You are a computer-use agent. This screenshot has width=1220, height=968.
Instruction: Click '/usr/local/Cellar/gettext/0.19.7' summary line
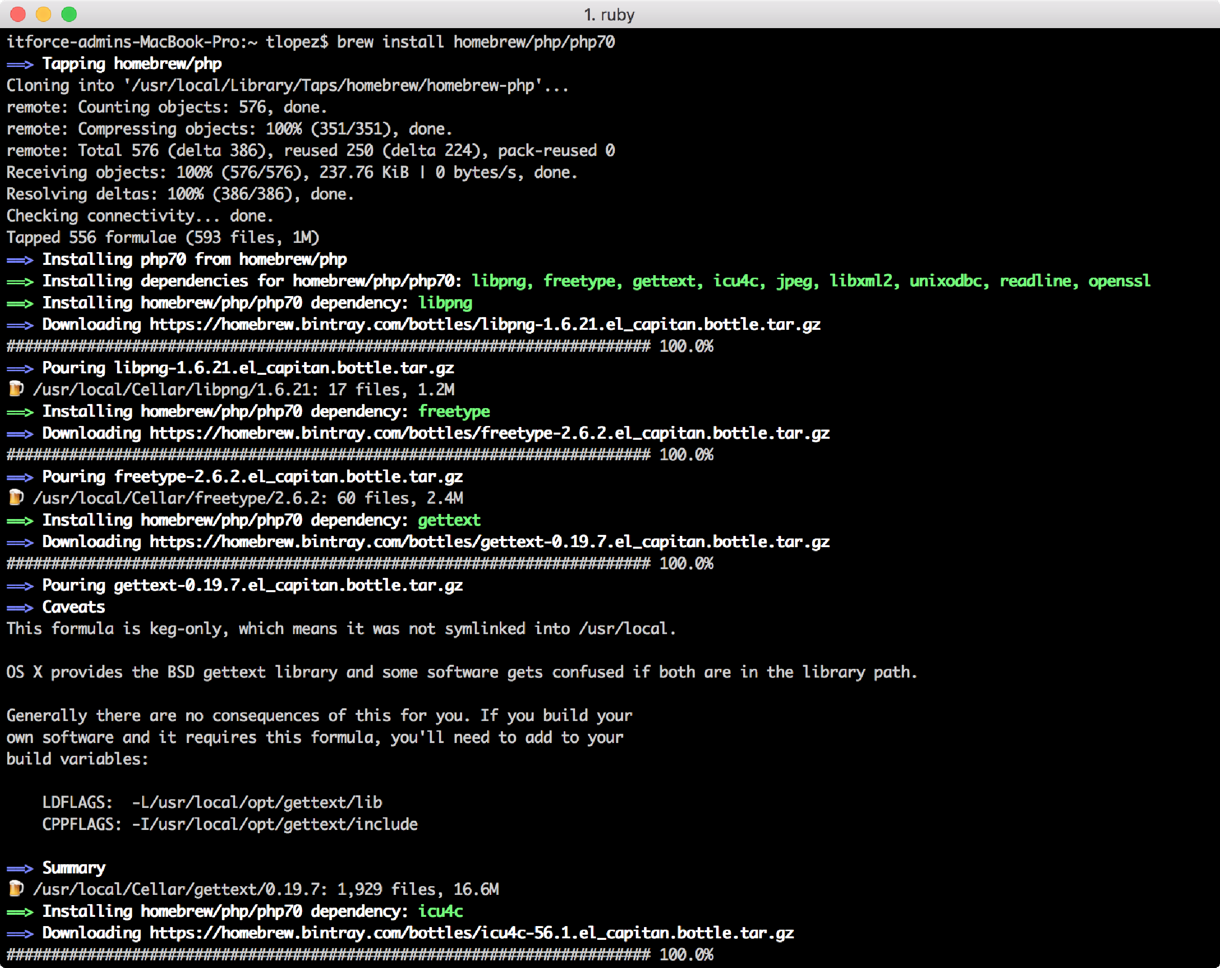click(x=266, y=889)
